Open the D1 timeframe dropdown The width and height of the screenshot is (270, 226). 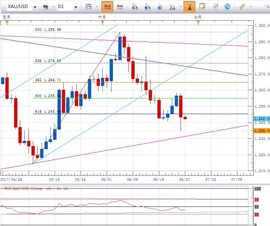(76, 7)
